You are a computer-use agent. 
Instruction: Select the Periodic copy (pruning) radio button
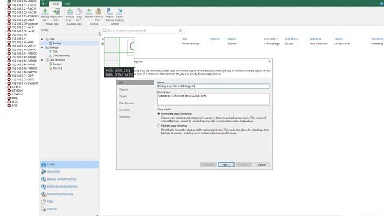[158, 125]
